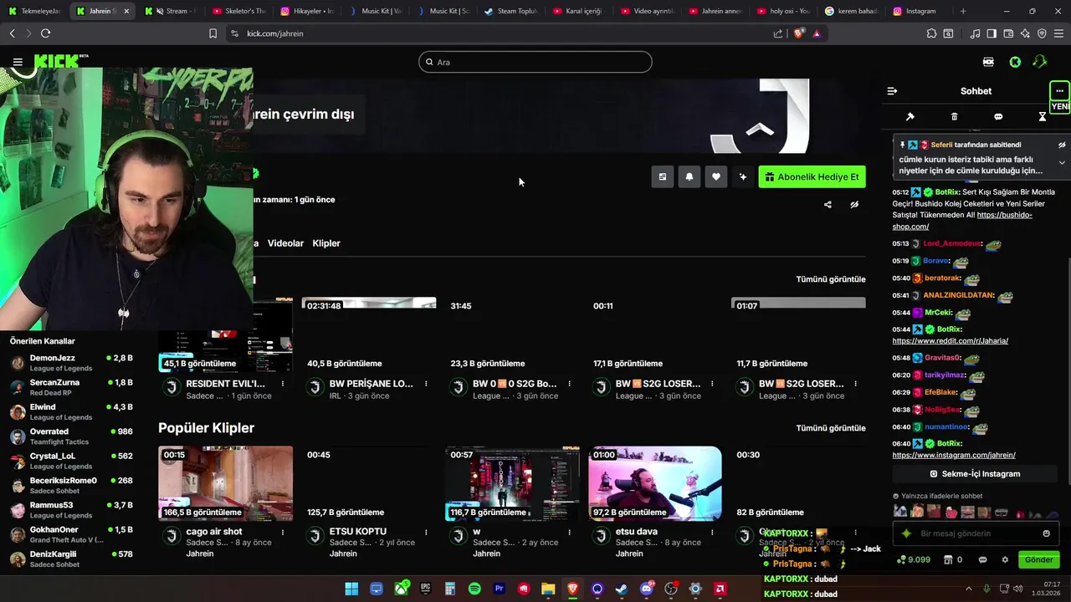This screenshot has height=602, width=1071.
Task: Open the emoji picker in chat input
Action: (x=1046, y=533)
